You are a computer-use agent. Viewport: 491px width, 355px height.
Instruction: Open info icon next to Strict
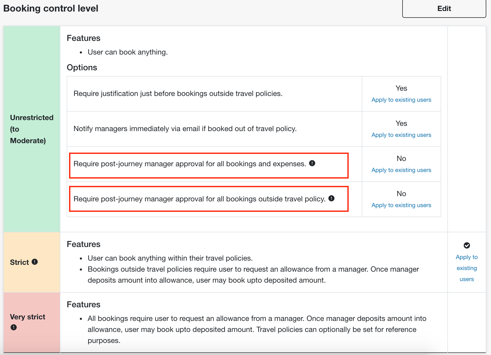[35, 262]
